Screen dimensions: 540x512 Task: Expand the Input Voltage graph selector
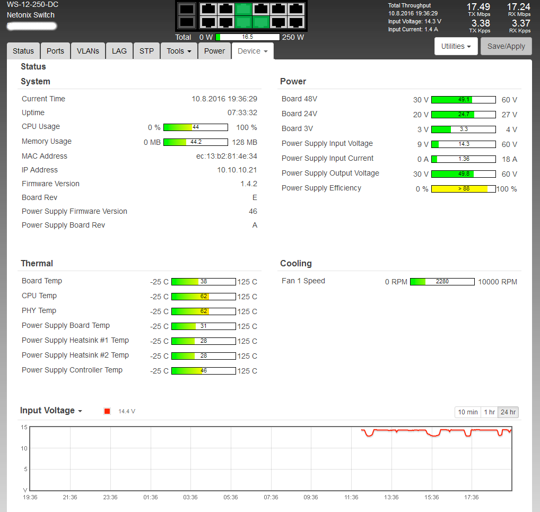tap(51, 411)
